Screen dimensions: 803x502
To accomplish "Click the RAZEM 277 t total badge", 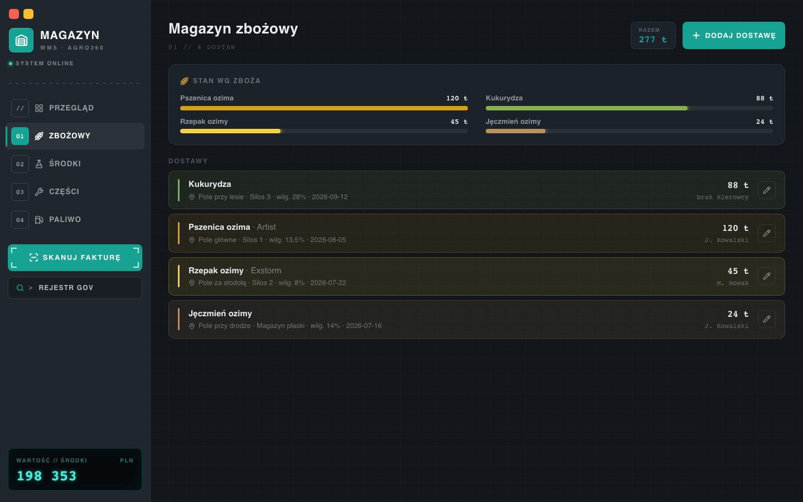I will [653, 35].
